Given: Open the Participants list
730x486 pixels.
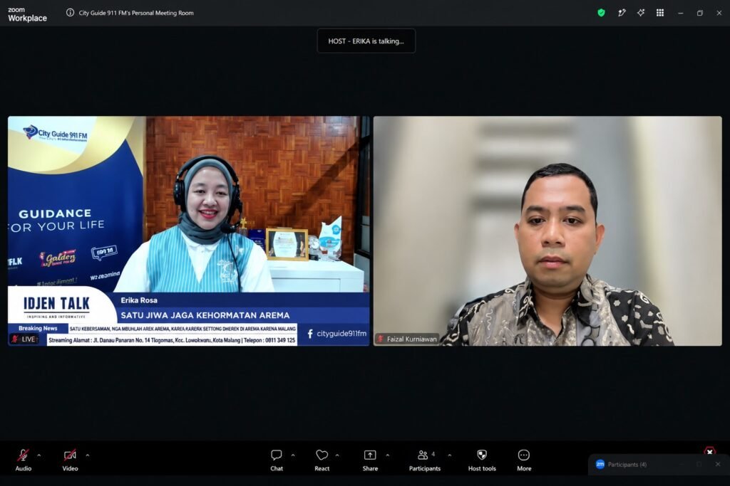Looking at the screenshot, I should (425, 460).
